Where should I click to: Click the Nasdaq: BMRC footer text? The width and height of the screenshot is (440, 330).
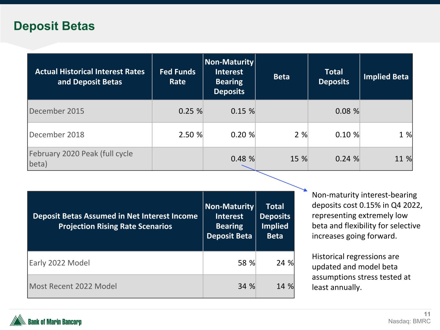click(409, 321)
